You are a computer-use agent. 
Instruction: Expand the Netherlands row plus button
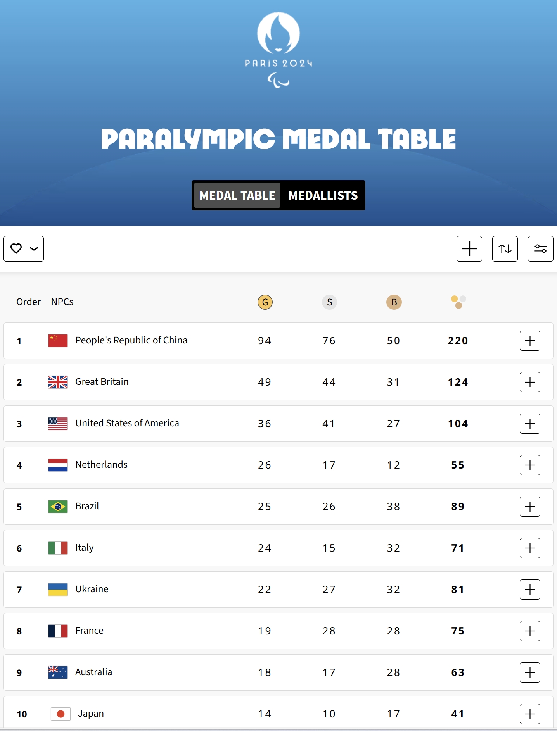[x=530, y=465]
